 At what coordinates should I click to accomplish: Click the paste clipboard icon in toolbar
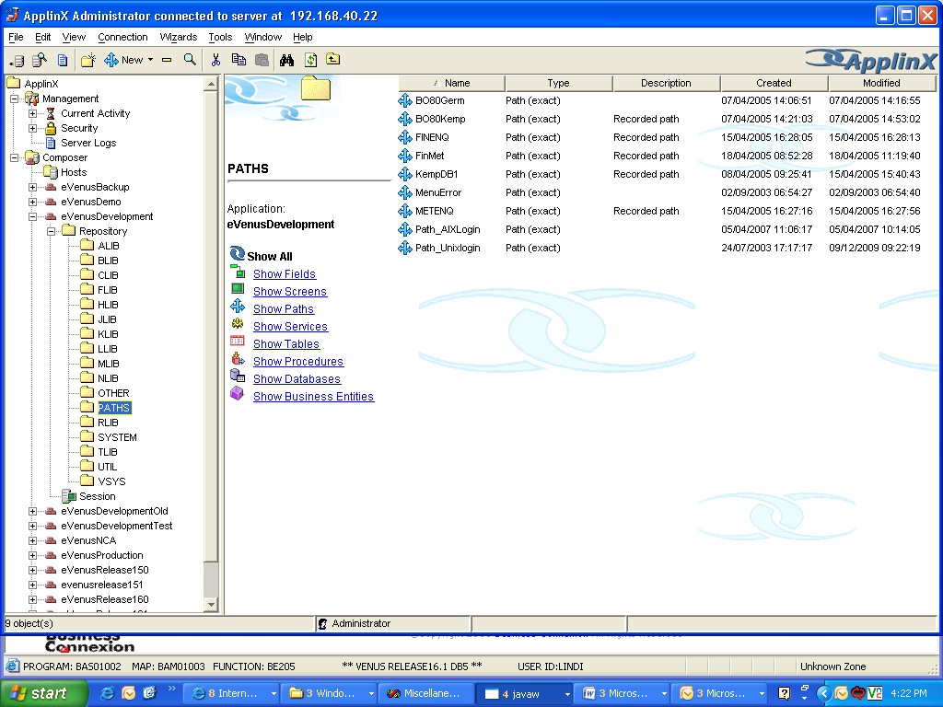262,60
